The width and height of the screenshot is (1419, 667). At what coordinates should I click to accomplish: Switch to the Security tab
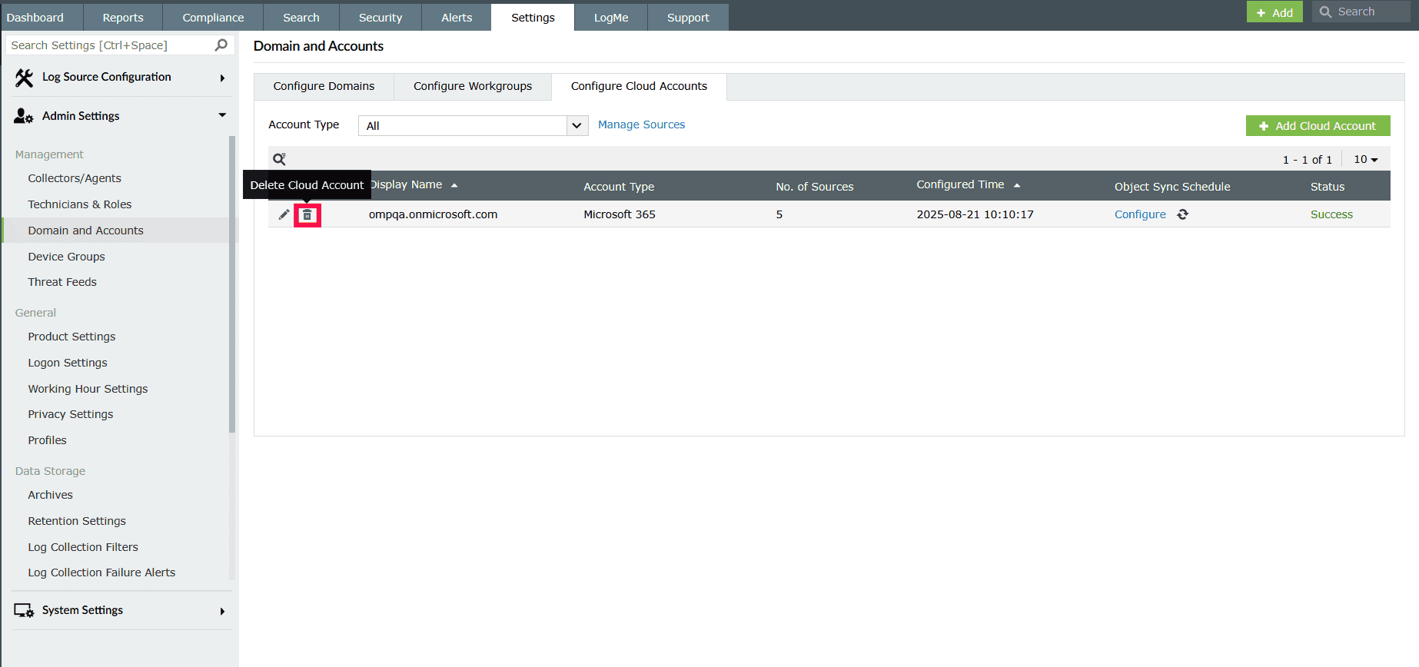click(x=381, y=17)
